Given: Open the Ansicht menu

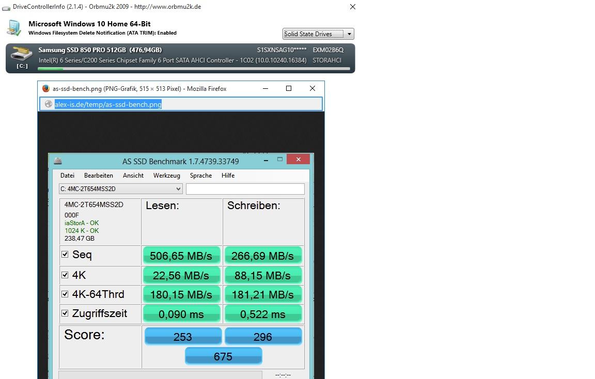Looking at the screenshot, I should coord(133,175).
